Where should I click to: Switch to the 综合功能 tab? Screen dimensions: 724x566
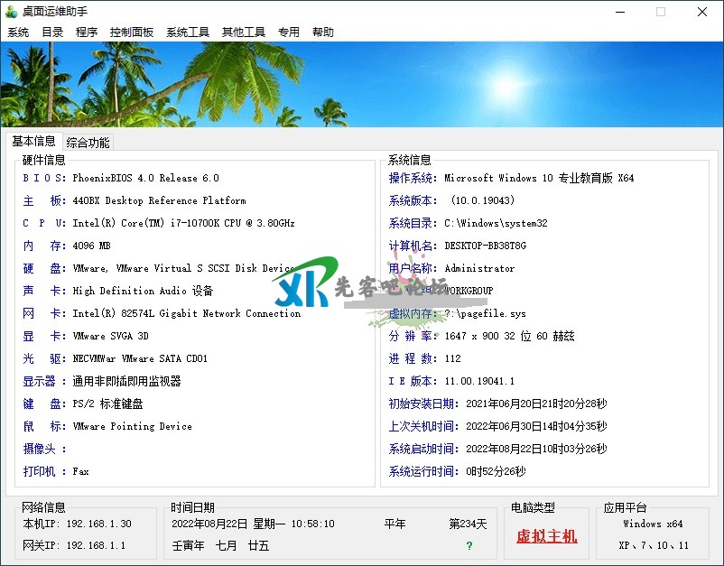[x=88, y=143]
